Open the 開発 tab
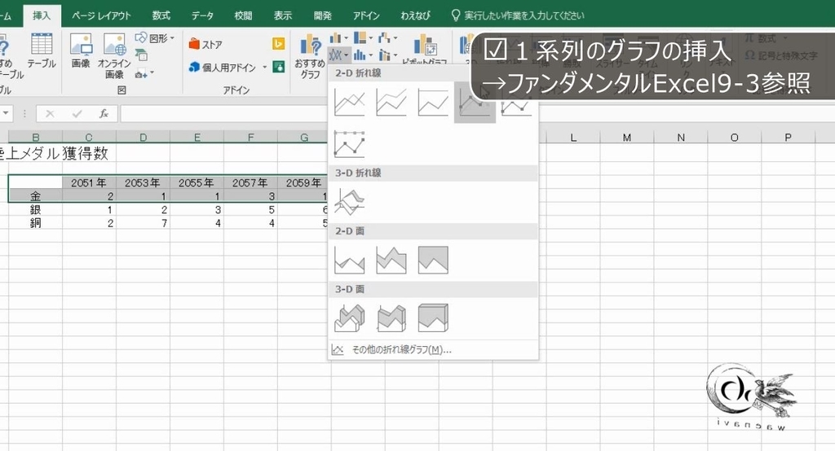This screenshot has height=451, width=835. (x=323, y=15)
